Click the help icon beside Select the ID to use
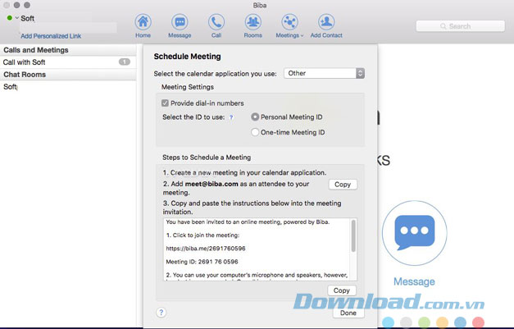This screenshot has width=514, height=329. coord(231,117)
